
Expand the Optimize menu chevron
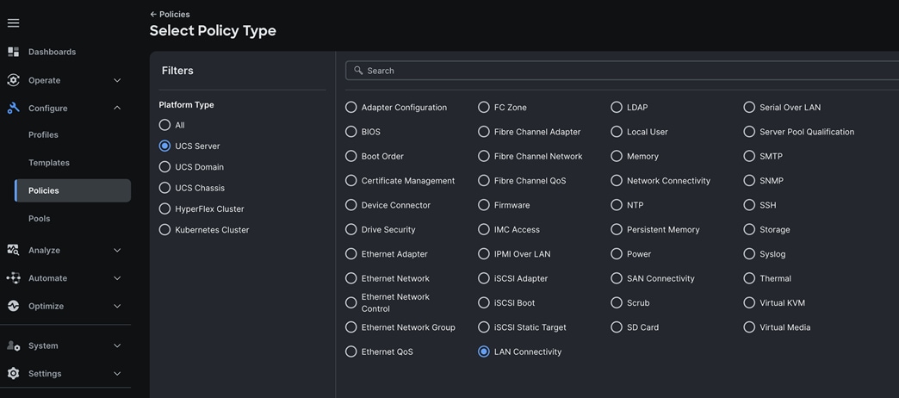tap(117, 306)
